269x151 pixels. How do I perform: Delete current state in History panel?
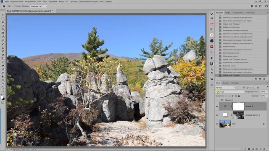click(264, 79)
